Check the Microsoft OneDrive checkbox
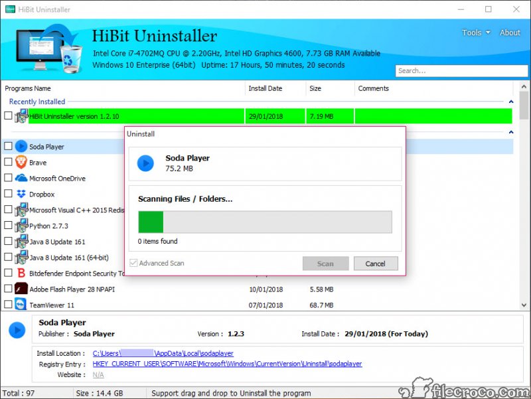 pyautogui.click(x=8, y=178)
